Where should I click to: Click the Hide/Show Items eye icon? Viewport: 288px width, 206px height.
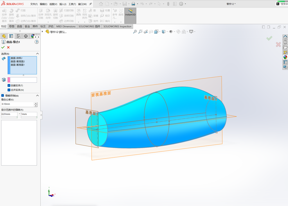click(171, 32)
